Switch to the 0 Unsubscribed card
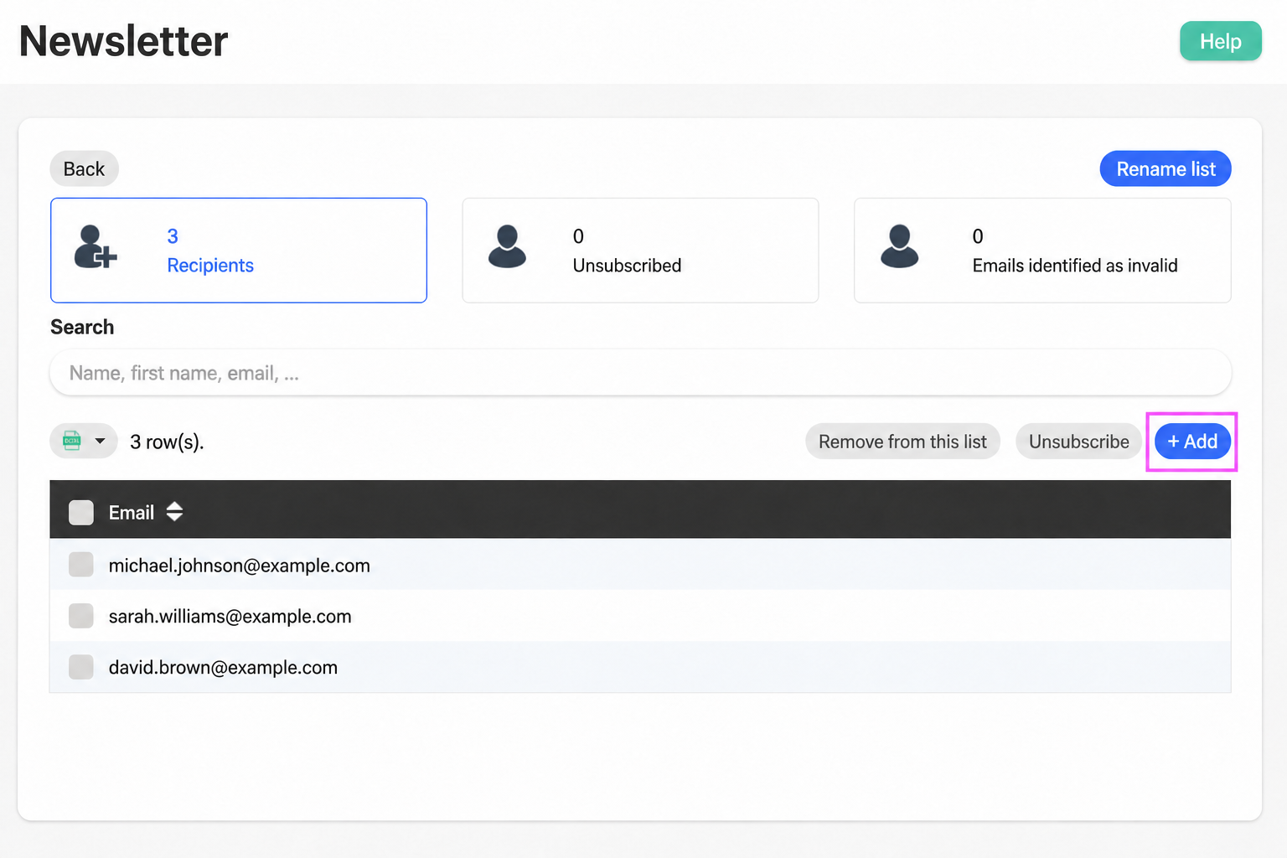1287x858 pixels. 640,251
